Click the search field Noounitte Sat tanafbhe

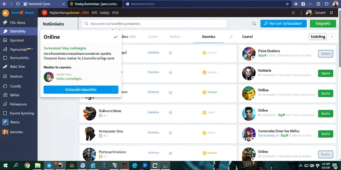[154, 24]
